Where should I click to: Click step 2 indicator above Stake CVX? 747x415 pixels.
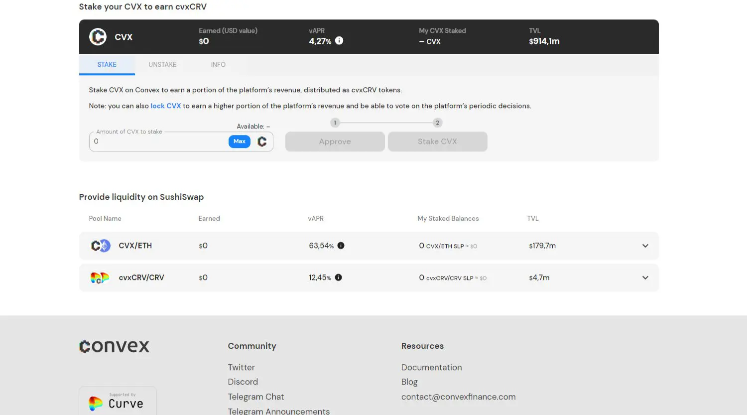(x=438, y=123)
